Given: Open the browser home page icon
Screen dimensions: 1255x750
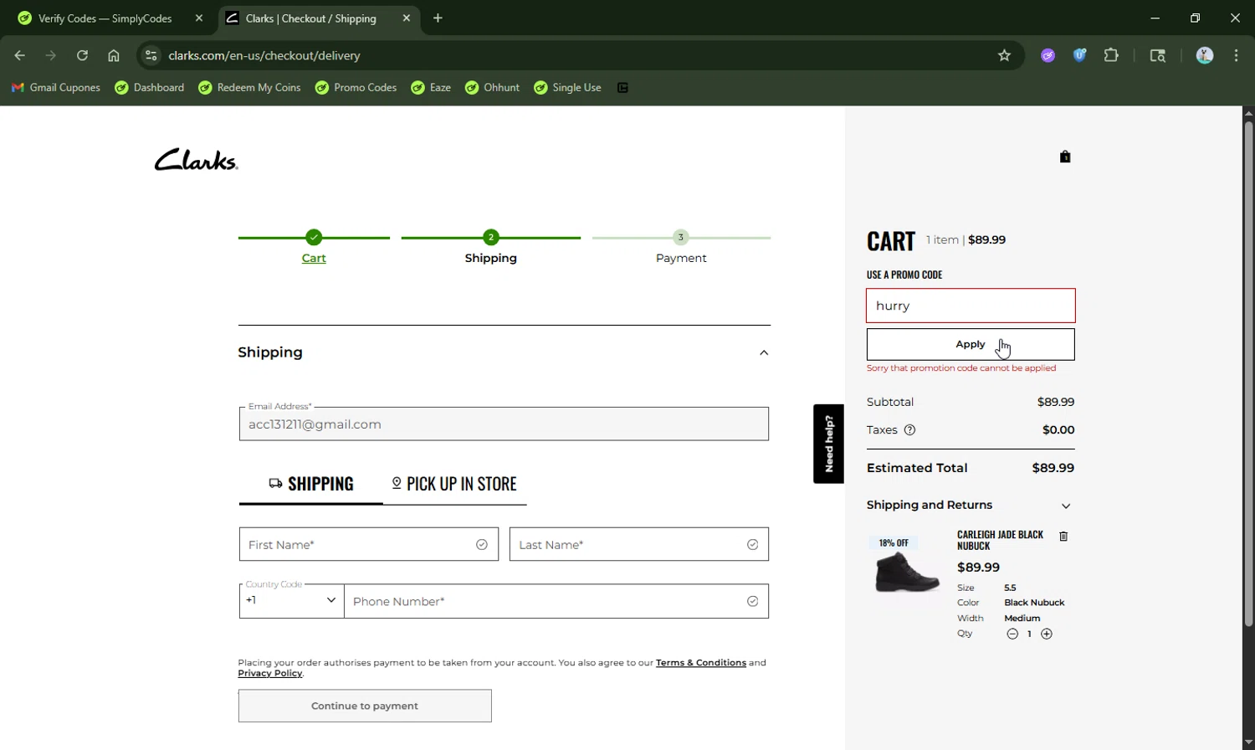Looking at the screenshot, I should (114, 55).
